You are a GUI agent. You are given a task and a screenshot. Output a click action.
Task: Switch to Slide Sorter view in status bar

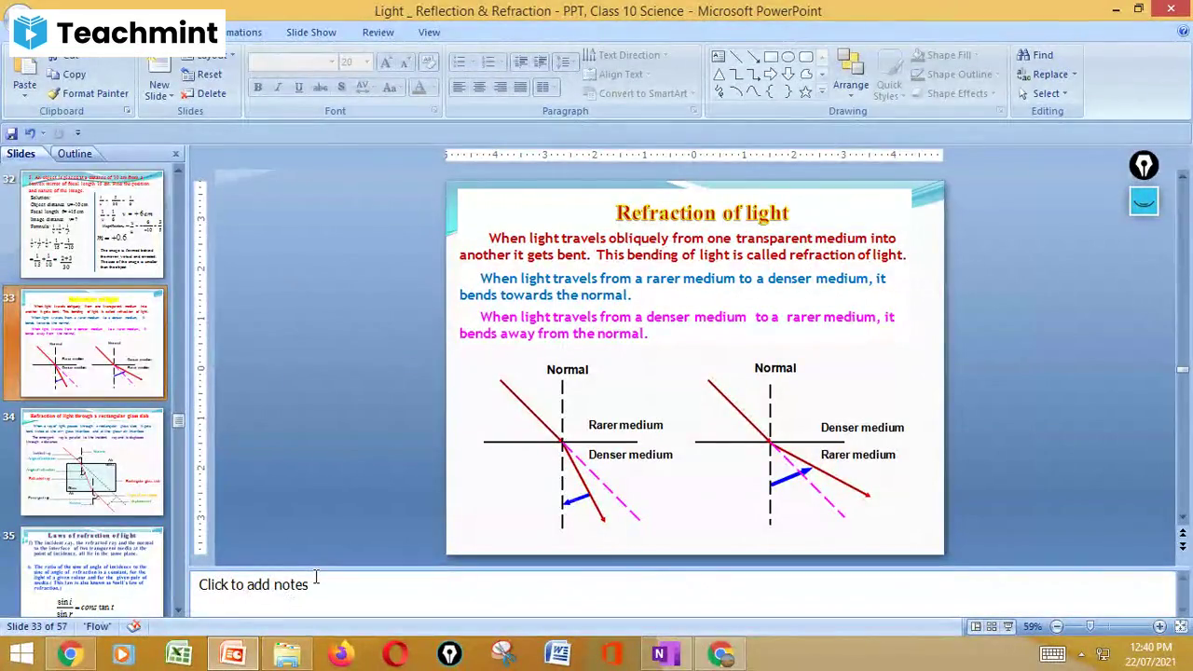click(x=992, y=626)
